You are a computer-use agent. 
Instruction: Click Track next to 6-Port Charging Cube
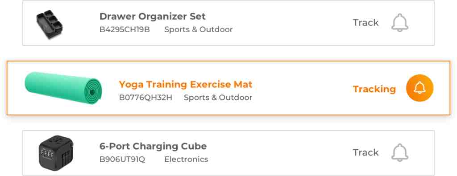point(366,152)
